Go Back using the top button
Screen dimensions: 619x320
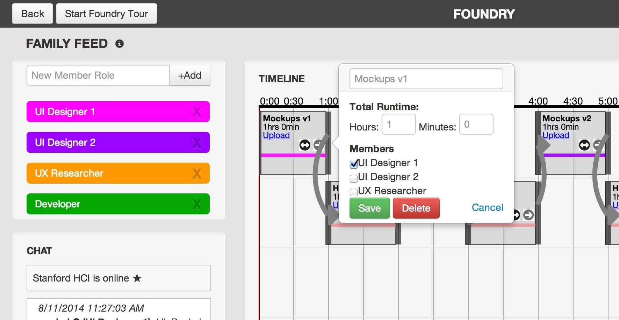click(33, 14)
